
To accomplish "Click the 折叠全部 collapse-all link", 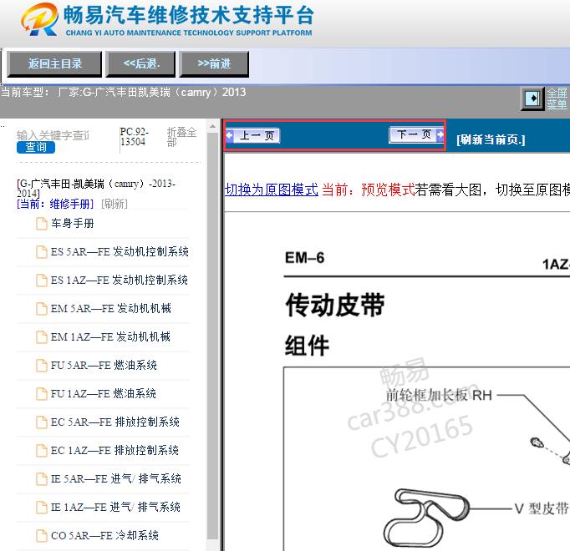I will 181,137.
